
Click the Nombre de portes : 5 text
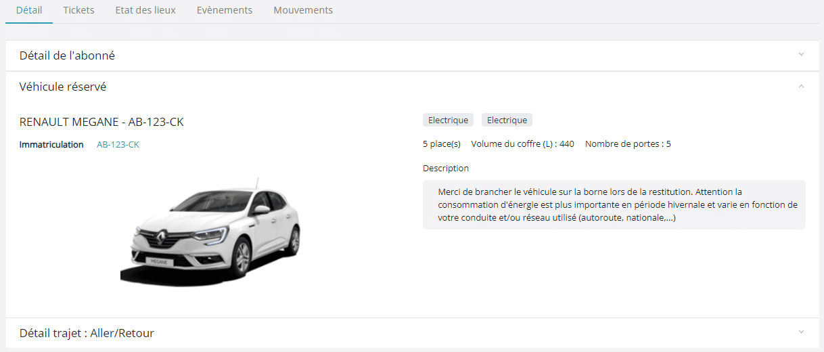[x=628, y=144]
